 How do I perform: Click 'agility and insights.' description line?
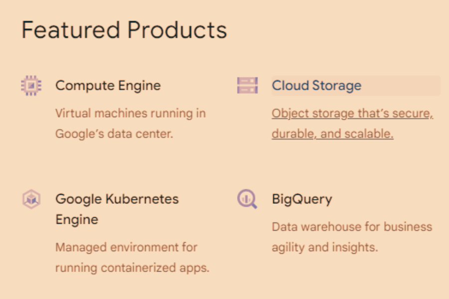[325, 247]
